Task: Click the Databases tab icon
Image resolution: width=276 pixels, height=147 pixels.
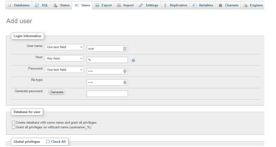Action: 9,5
